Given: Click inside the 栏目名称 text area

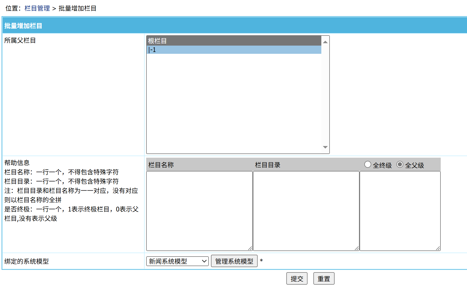Looking at the screenshot, I should [x=199, y=211].
